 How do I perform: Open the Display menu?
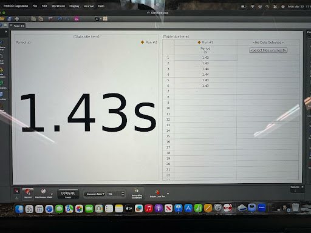pyautogui.click(x=74, y=6)
